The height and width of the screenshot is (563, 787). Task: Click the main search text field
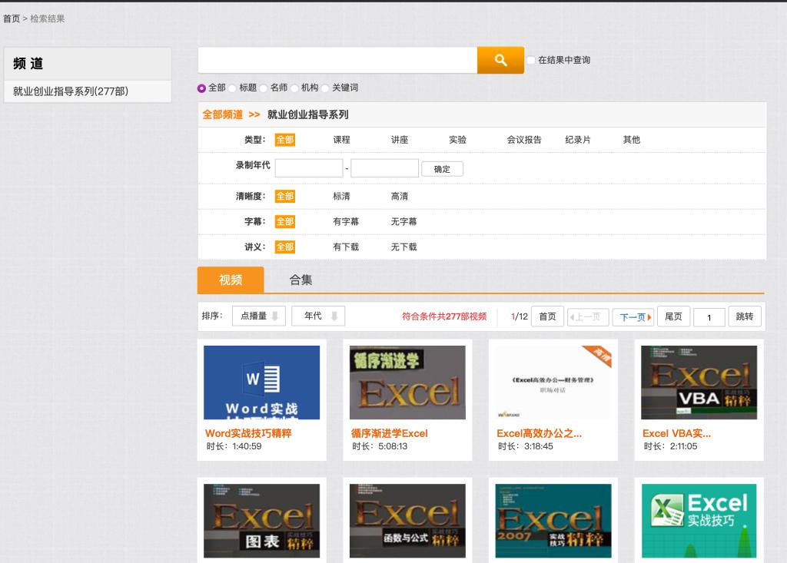[337, 60]
